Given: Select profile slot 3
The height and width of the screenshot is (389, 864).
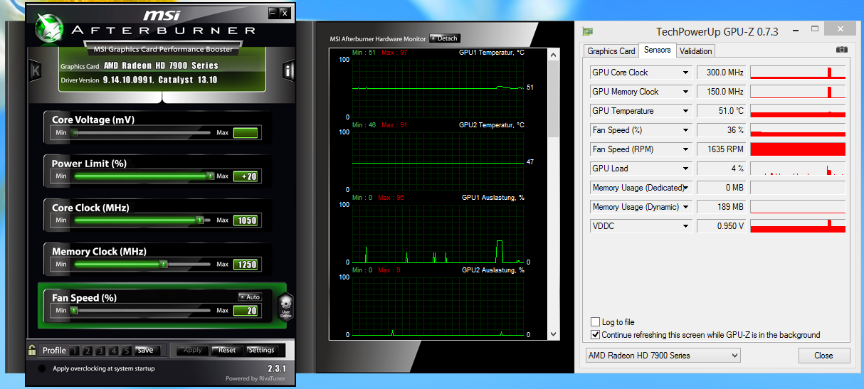Looking at the screenshot, I should tap(101, 351).
